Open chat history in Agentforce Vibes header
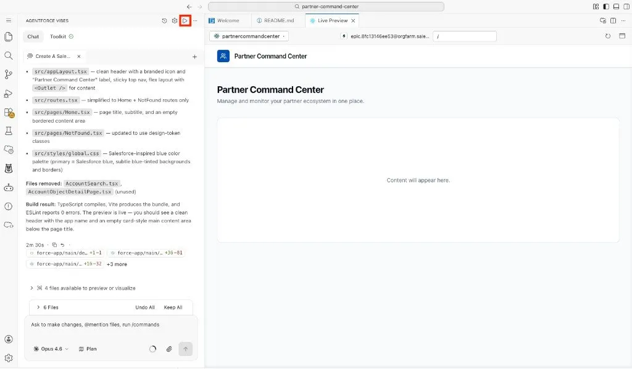 [x=164, y=20]
